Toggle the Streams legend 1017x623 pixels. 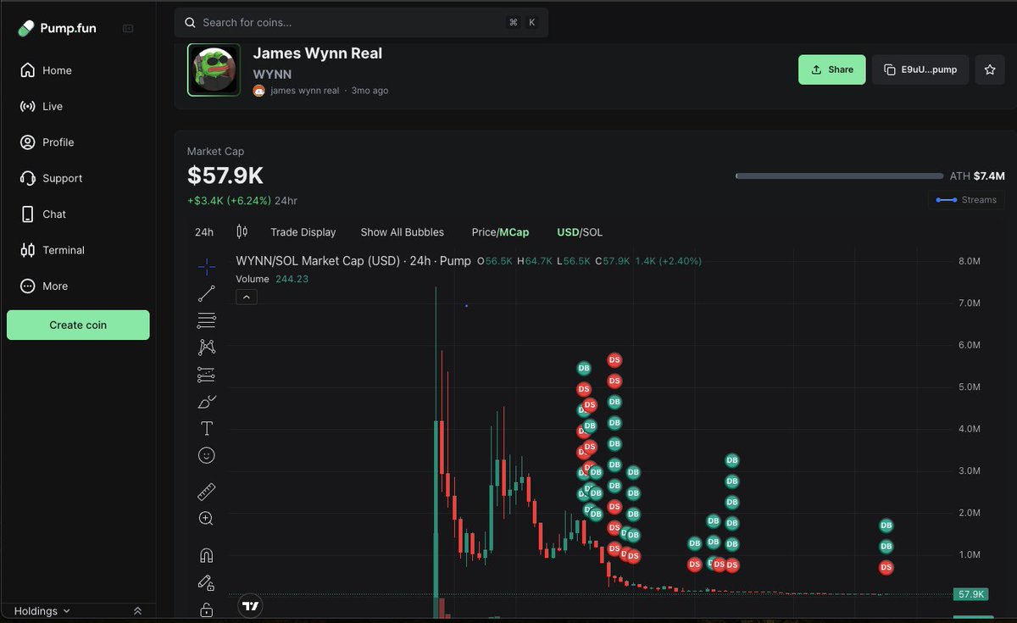tap(966, 200)
